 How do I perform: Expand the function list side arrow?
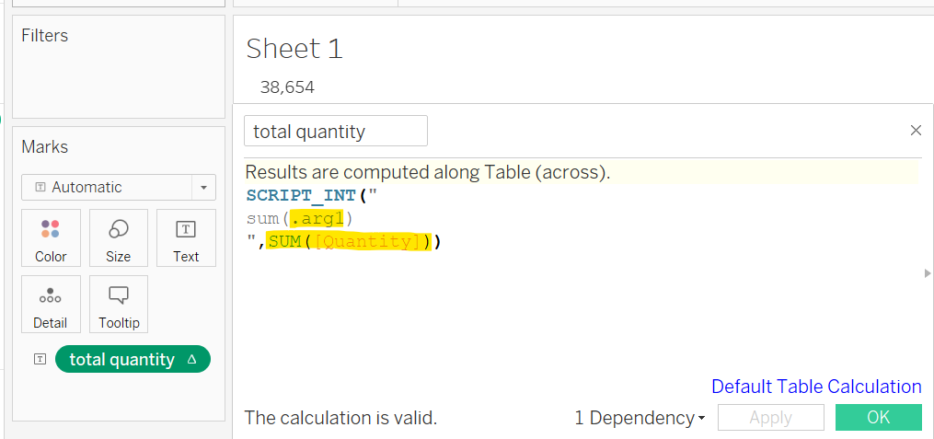(x=928, y=273)
